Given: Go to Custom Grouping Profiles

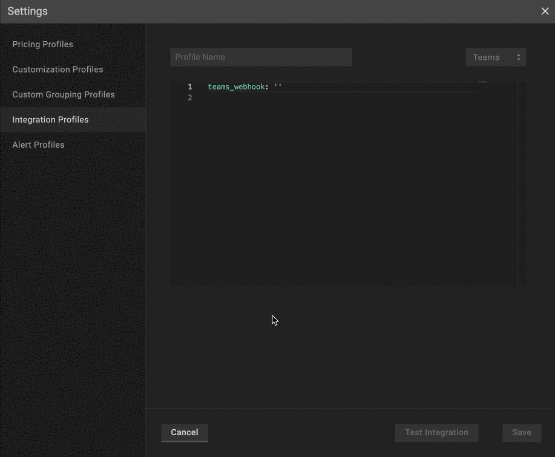Looking at the screenshot, I should (x=63, y=94).
